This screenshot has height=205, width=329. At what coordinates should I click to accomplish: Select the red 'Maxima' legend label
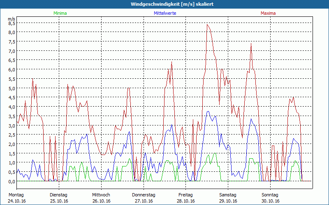(268, 13)
